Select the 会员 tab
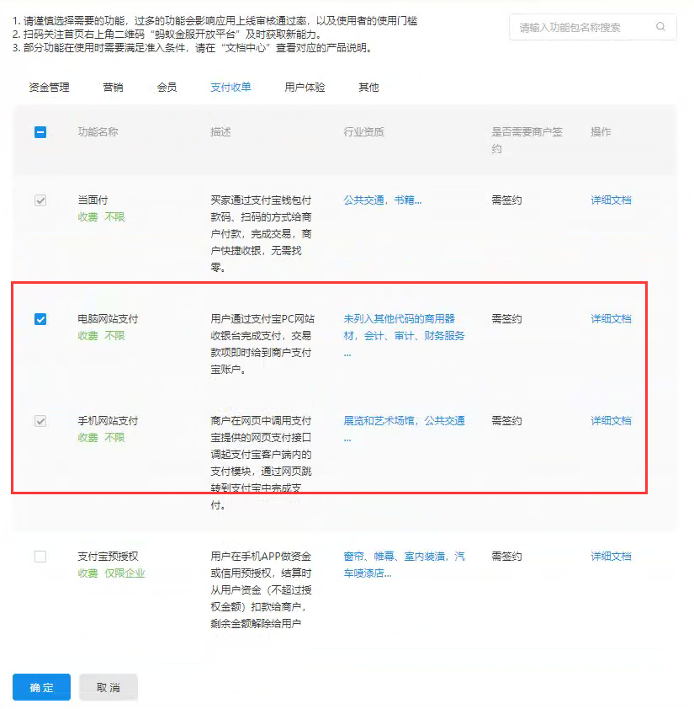 click(x=167, y=88)
